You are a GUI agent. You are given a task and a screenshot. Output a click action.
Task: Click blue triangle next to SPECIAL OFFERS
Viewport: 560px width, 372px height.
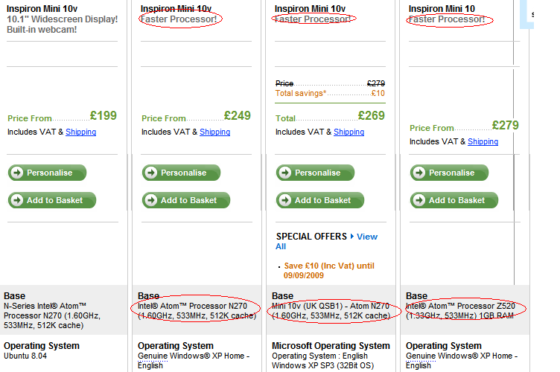[351, 237]
